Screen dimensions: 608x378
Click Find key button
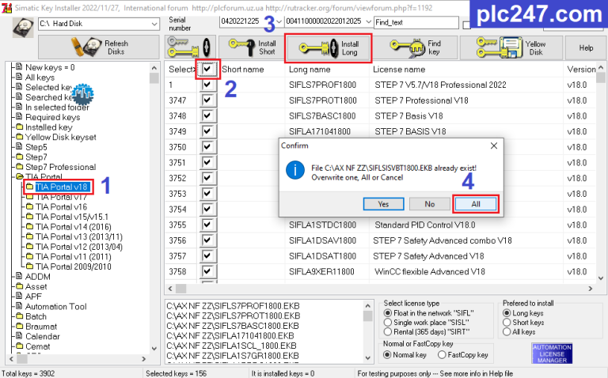click(x=416, y=47)
